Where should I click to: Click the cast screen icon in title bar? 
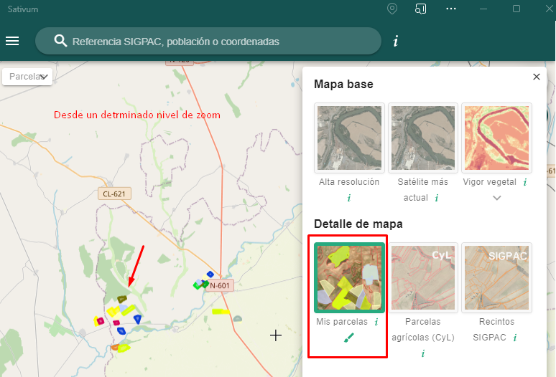pos(421,9)
